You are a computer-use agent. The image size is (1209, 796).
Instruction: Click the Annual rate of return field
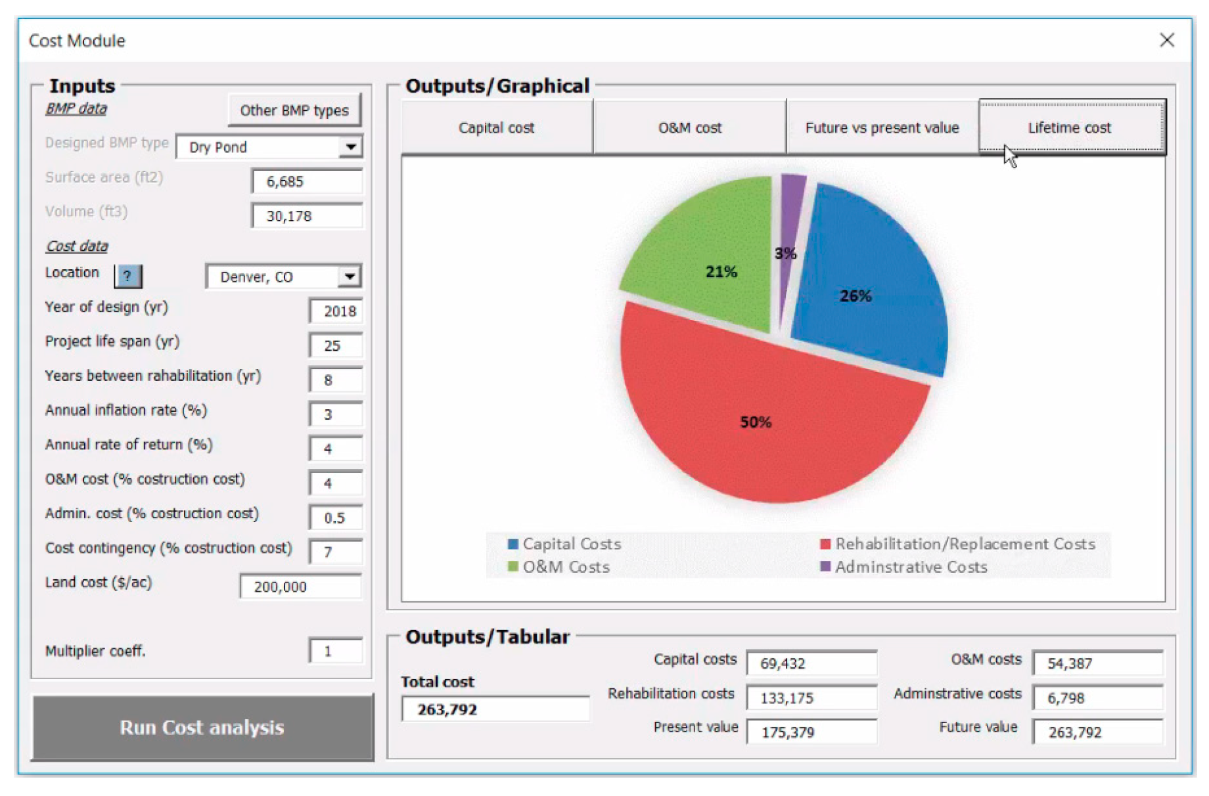[336, 449]
